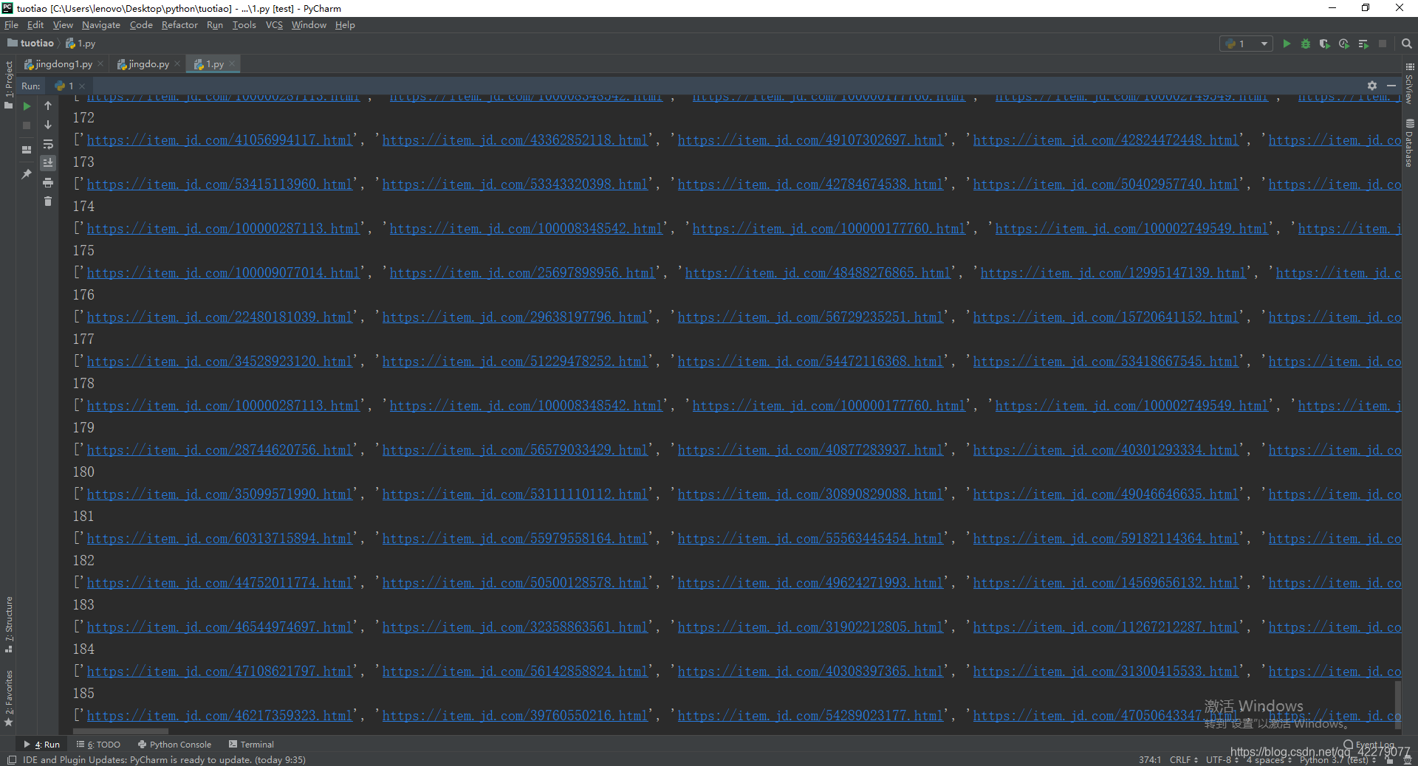Select the Python 3.7 (test) interpreter
1418x766 pixels.
[1337, 759]
